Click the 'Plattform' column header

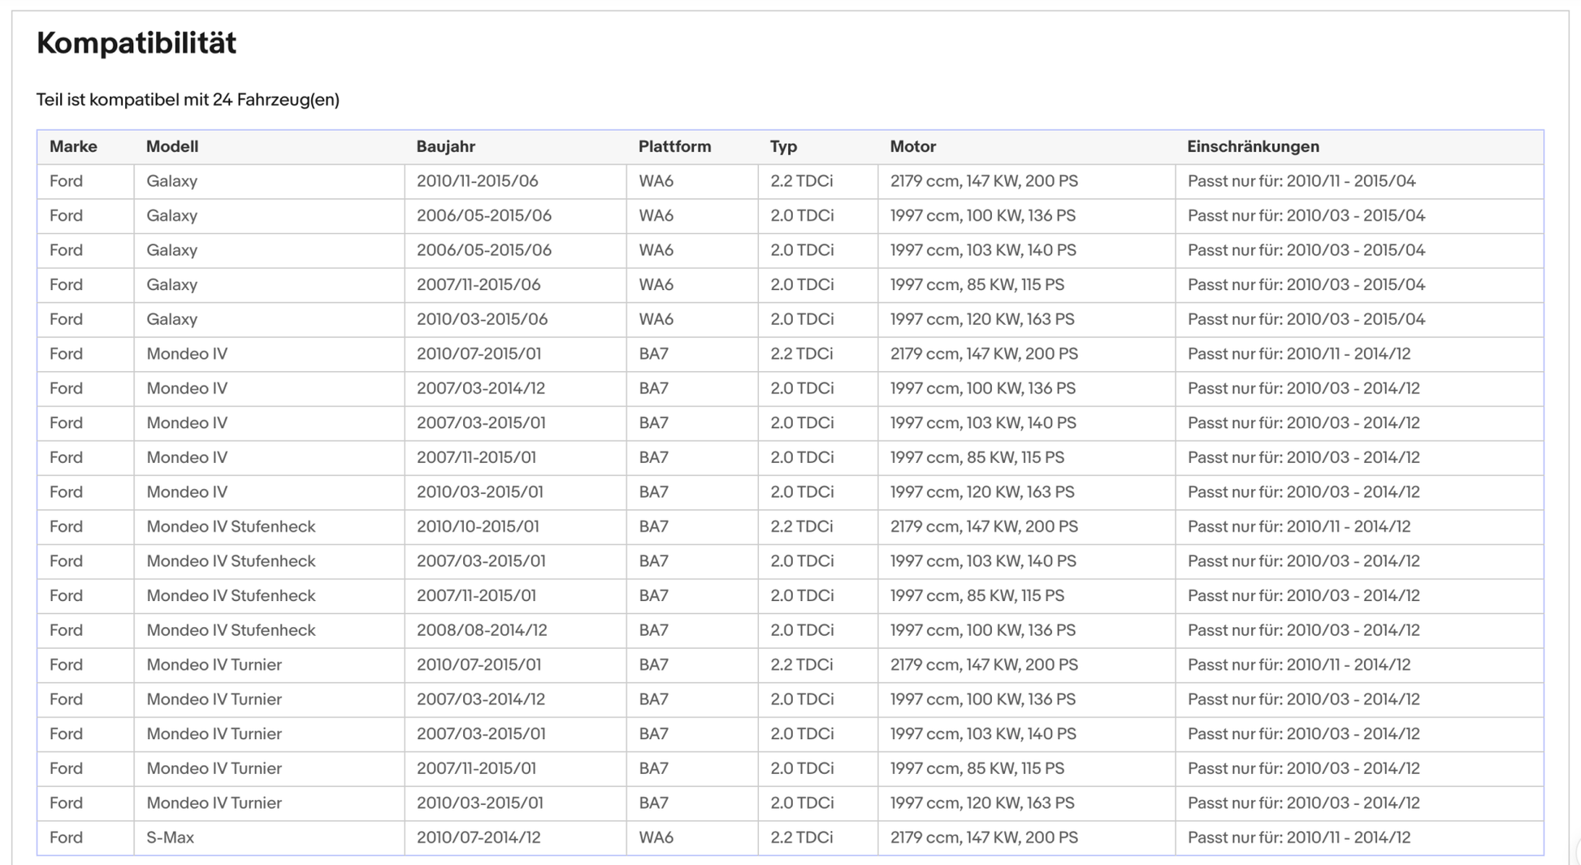[674, 147]
